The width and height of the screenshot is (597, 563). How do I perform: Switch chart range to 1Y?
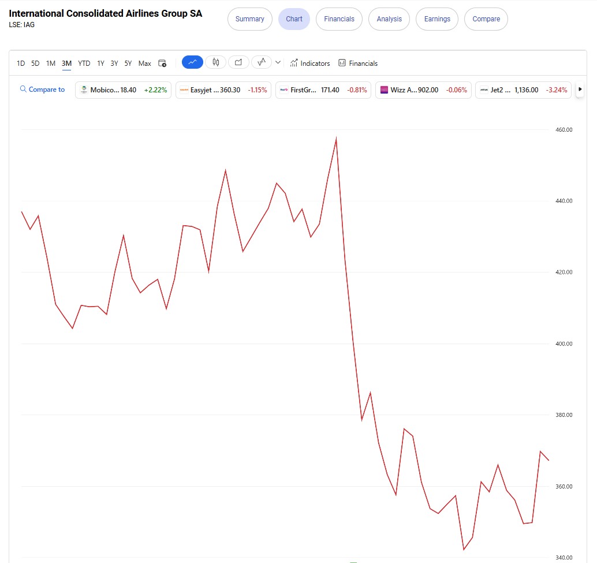[100, 64]
